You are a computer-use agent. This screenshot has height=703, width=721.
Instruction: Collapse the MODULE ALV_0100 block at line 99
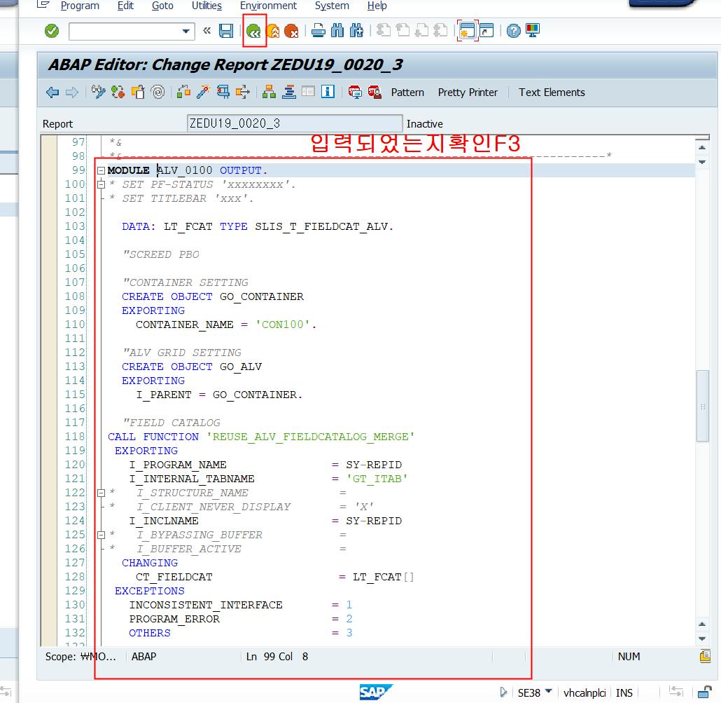pyautogui.click(x=101, y=171)
